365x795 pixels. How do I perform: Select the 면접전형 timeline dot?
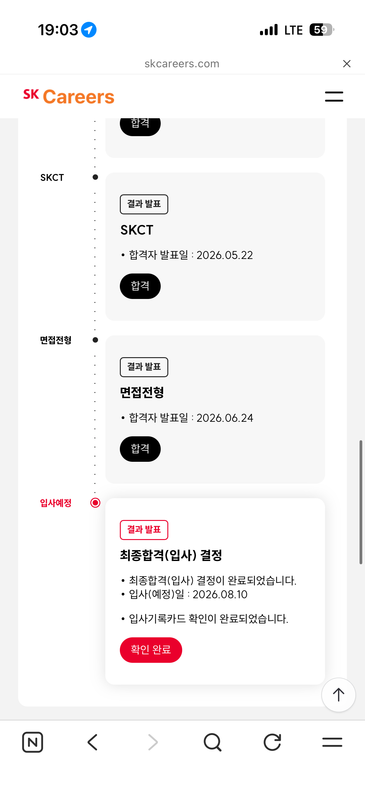coord(95,340)
